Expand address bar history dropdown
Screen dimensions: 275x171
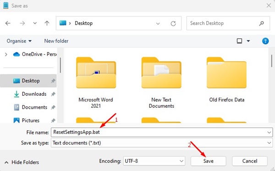point(158,23)
